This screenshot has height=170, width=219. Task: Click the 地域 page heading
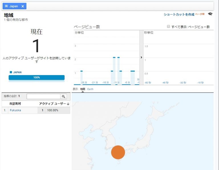pyautogui.click(x=9, y=15)
